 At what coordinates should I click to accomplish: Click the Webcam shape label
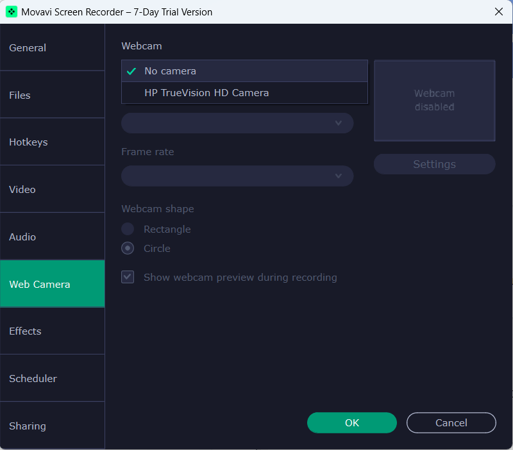pos(158,208)
